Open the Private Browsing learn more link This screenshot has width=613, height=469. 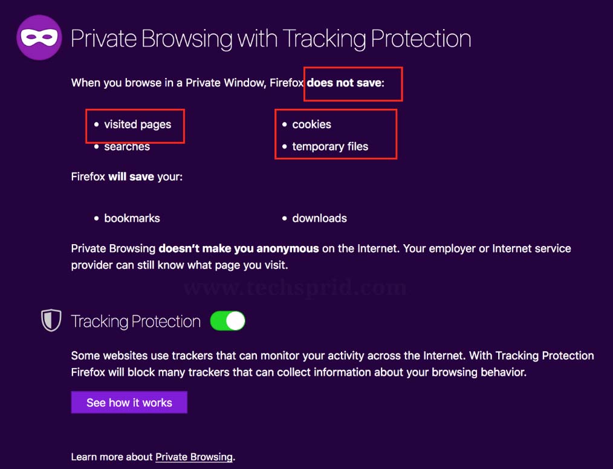click(x=194, y=456)
